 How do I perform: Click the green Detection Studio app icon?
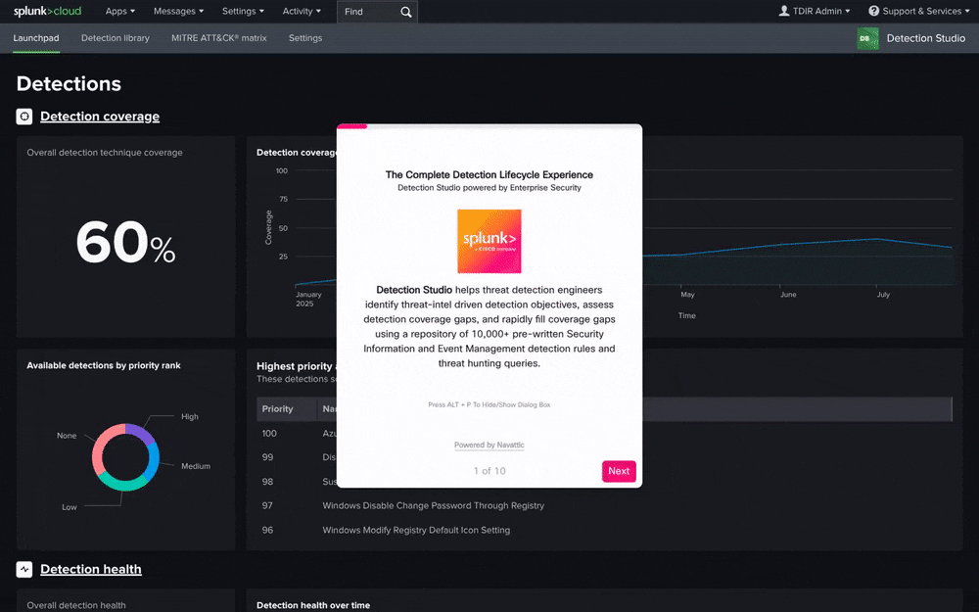point(867,38)
